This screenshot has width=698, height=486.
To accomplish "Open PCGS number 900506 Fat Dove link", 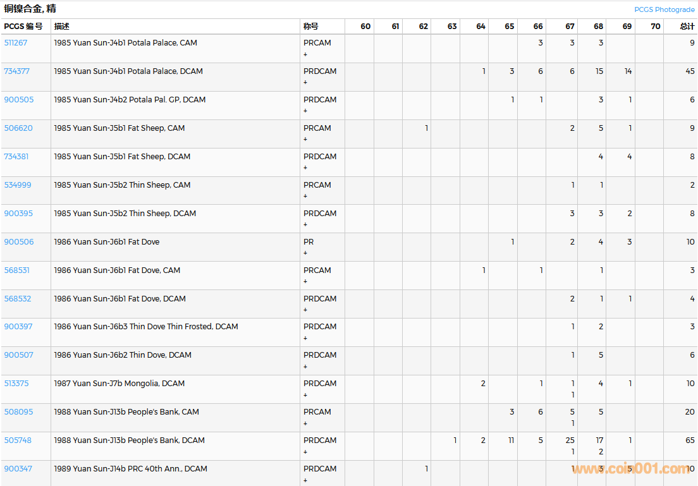I will point(19,242).
